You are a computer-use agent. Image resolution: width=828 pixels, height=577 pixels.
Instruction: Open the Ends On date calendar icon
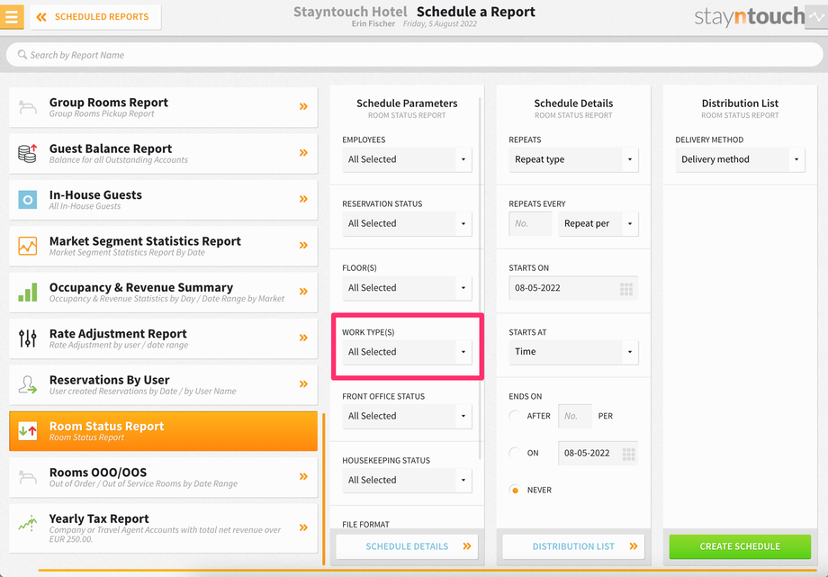click(x=628, y=454)
